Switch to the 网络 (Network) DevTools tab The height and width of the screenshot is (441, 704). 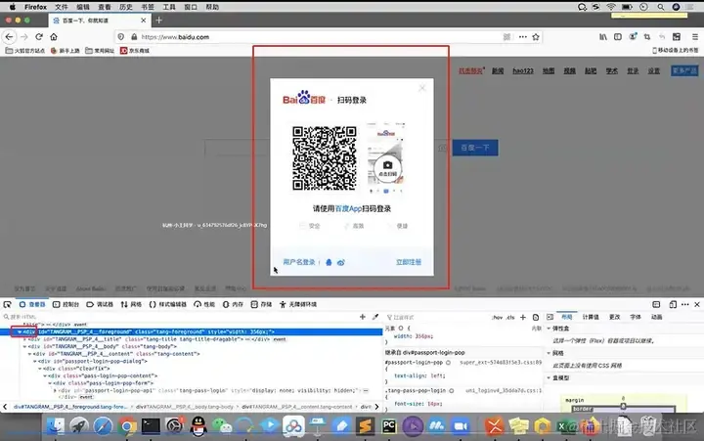[x=131, y=304]
